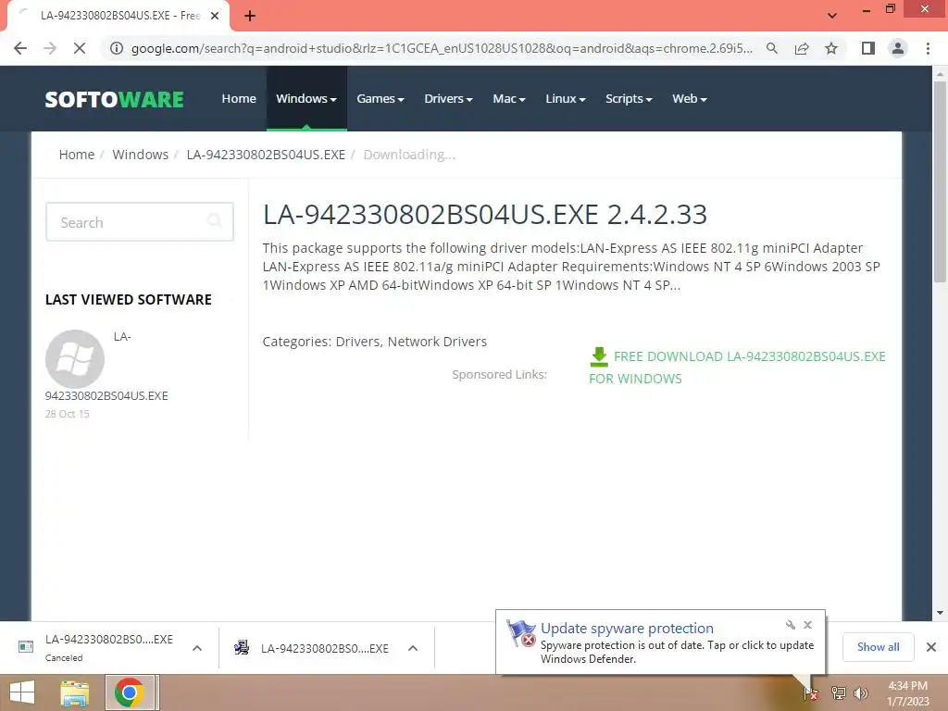Expand options for canceled download item
The width and height of the screenshot is (948, 711).
(x=197, y=648)
